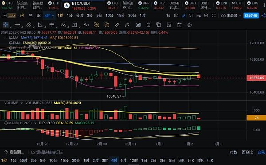
Task: Delete drawings with trash icon
Action: click(x=179, y=25)
